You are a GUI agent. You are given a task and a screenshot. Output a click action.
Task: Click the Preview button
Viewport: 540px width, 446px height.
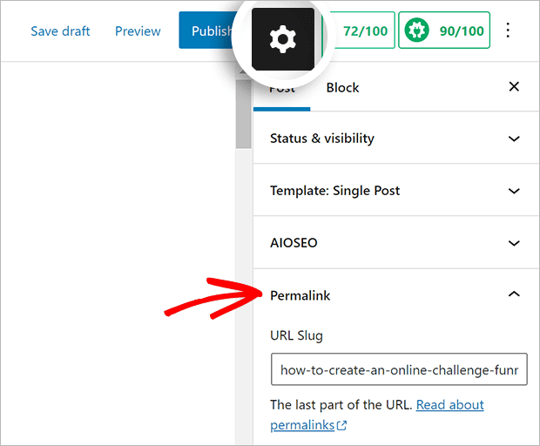pos(138,31)
